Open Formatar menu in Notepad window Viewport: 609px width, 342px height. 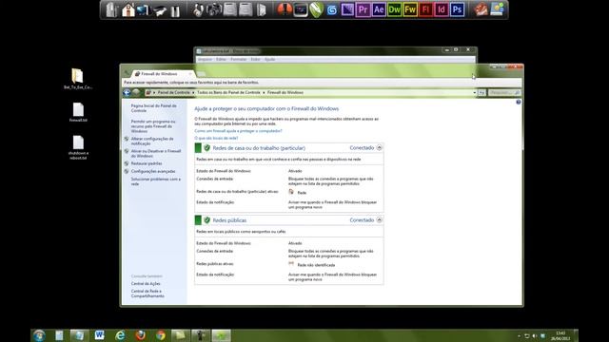pyautogui.click(x=239, y=59)
